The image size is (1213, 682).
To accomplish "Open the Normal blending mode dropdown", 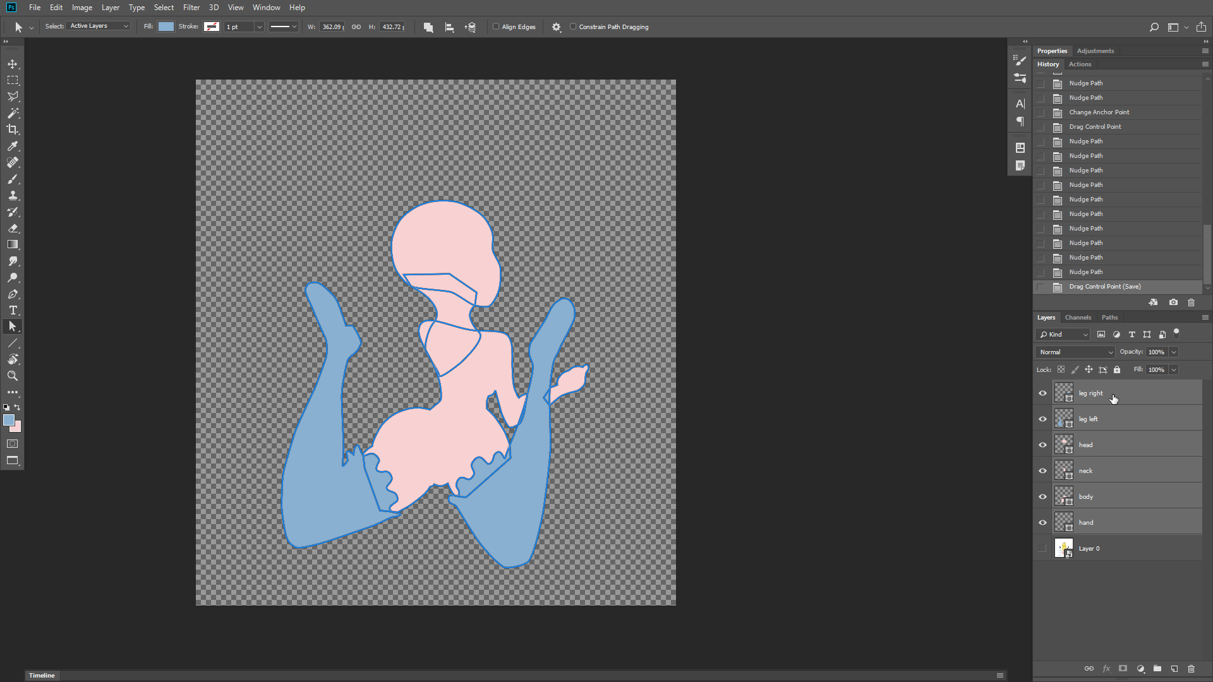I will 1075,352.
